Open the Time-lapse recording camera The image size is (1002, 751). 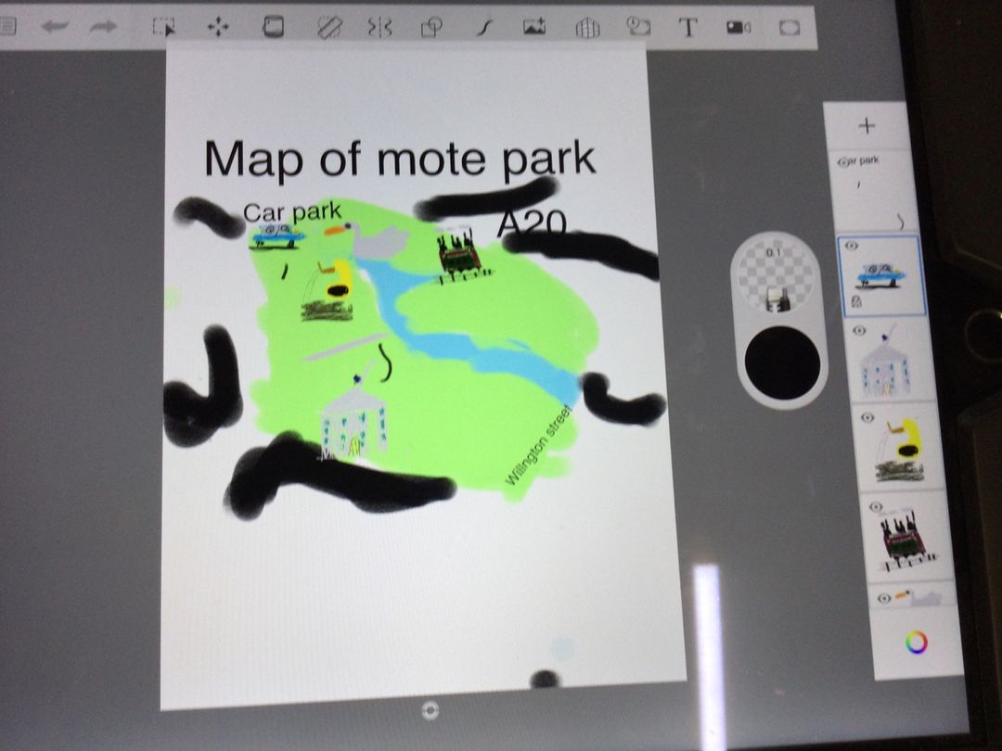[739, 27]
